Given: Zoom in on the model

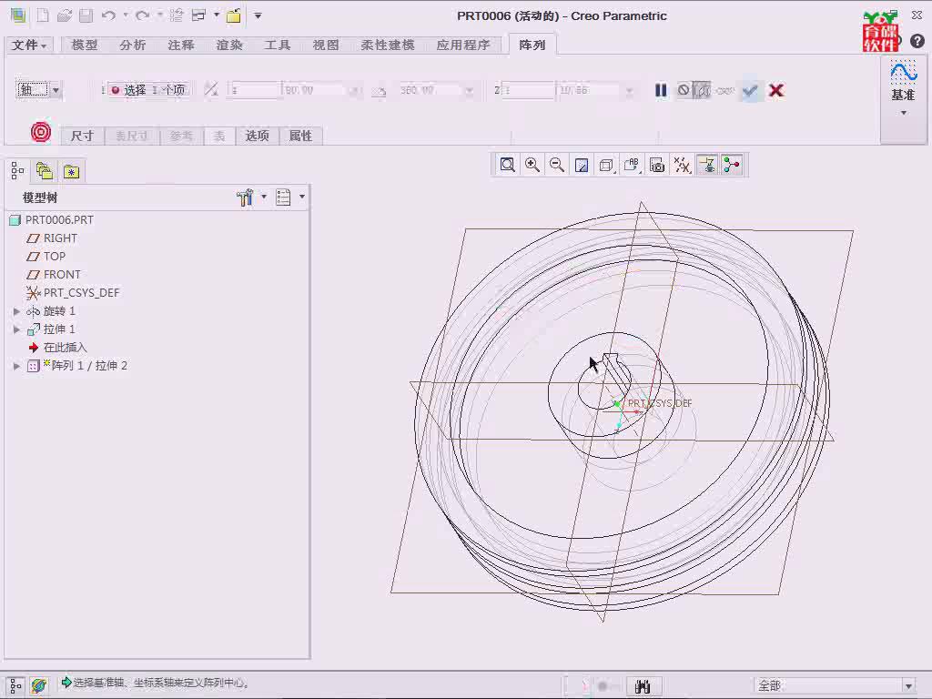Looking at the screenshot, I should pos(532,165).
